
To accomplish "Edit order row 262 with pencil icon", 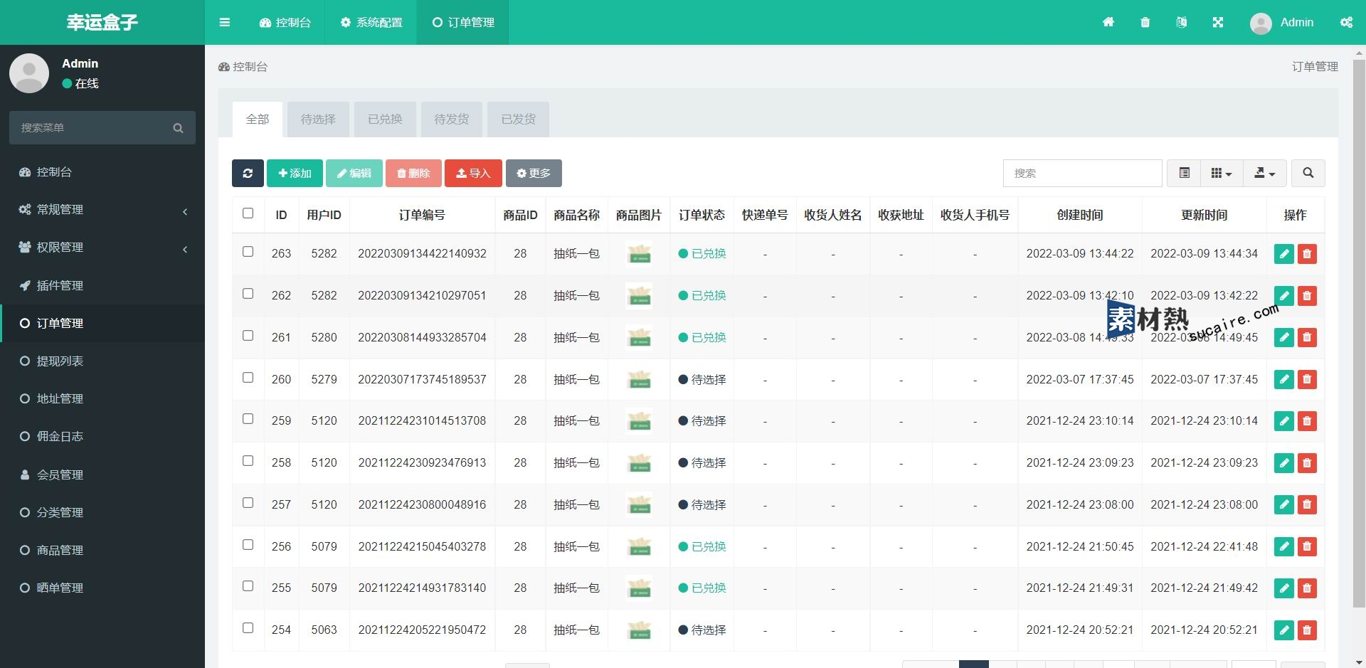I will 1283,296.
